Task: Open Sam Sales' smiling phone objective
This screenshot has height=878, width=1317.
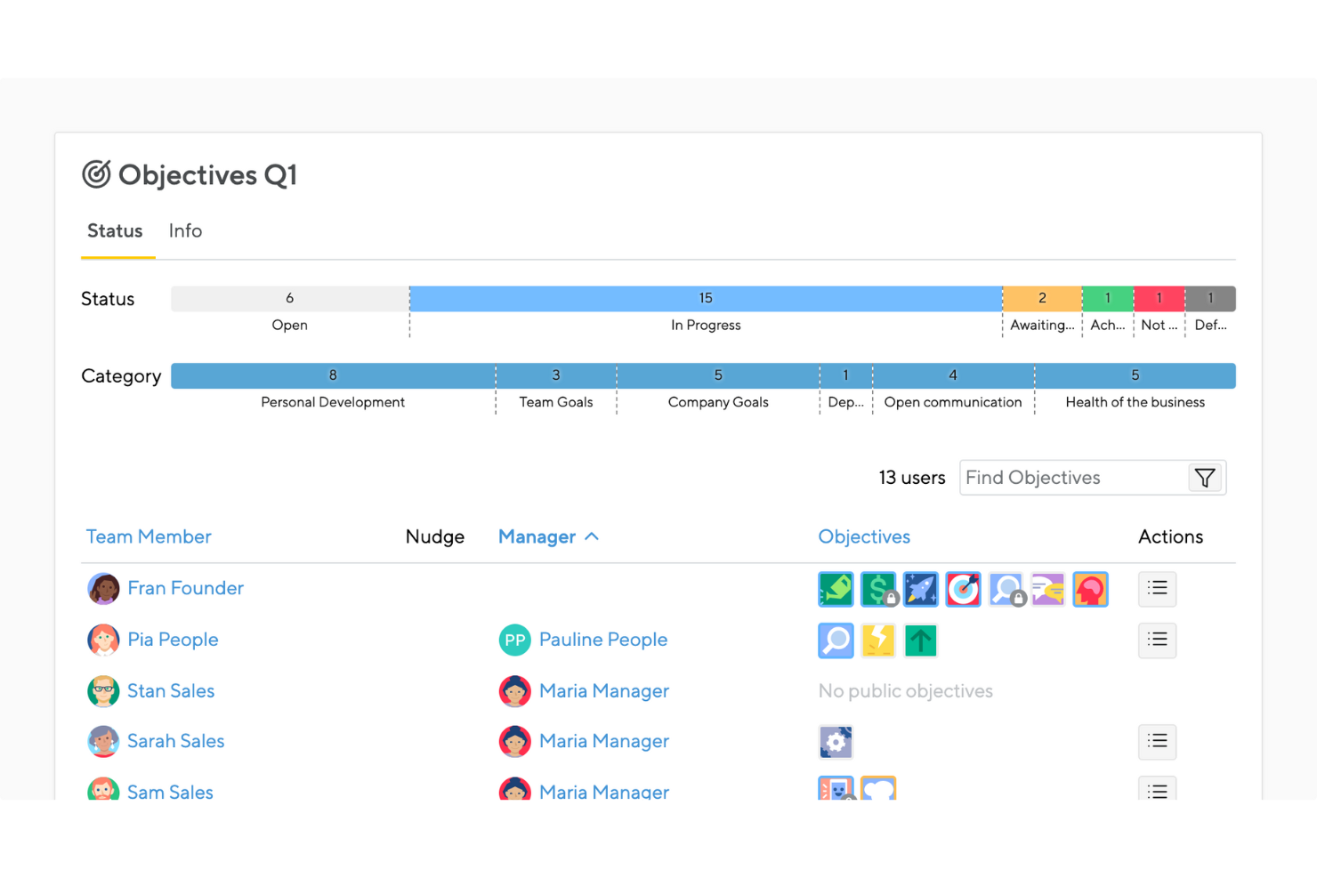Action: (x=836, y=788)
